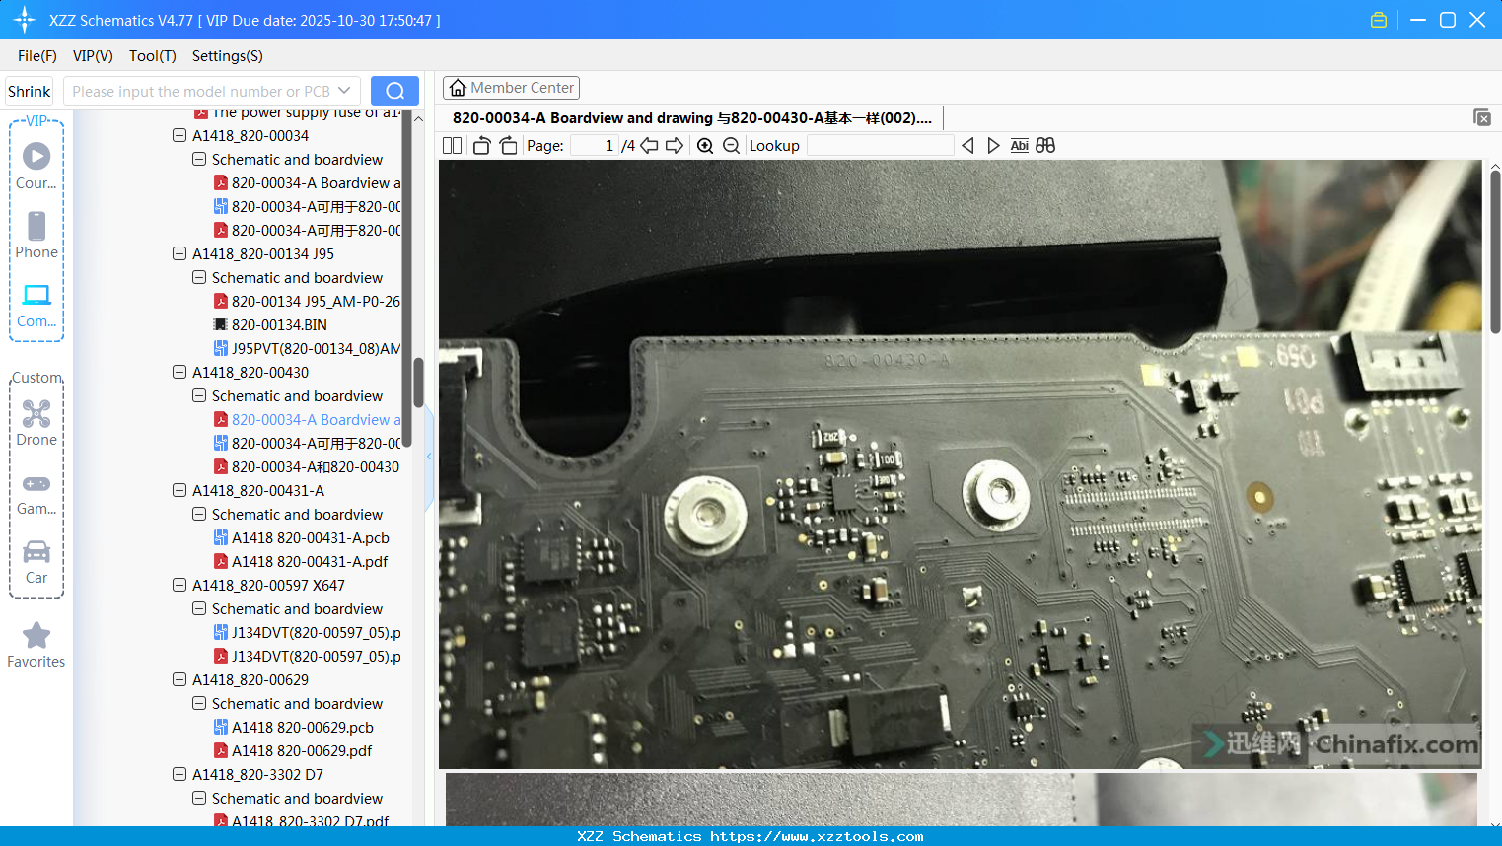Select the Phone category icon

click(36, 234)
